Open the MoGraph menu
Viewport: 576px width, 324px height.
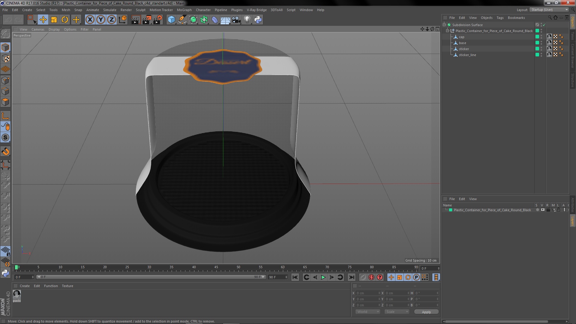[184, 10]
